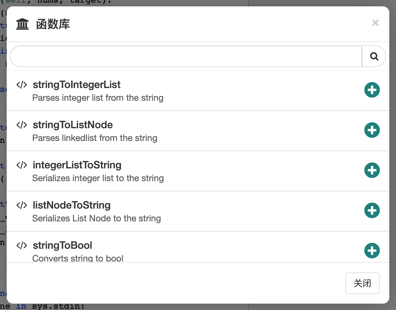Select the integerListToString function title
This screenshot has height=310, width=396.
77,165
